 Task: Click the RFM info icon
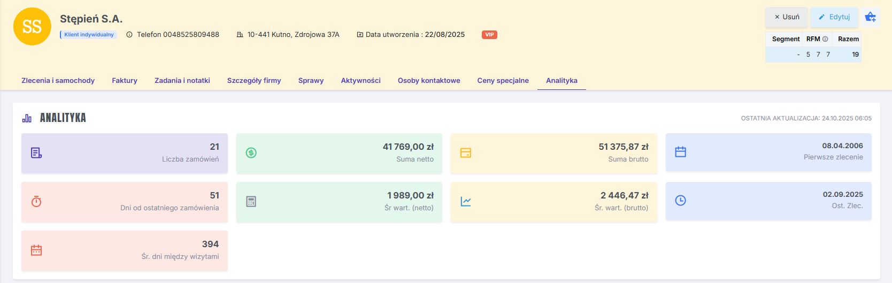(x=825, y=39)
